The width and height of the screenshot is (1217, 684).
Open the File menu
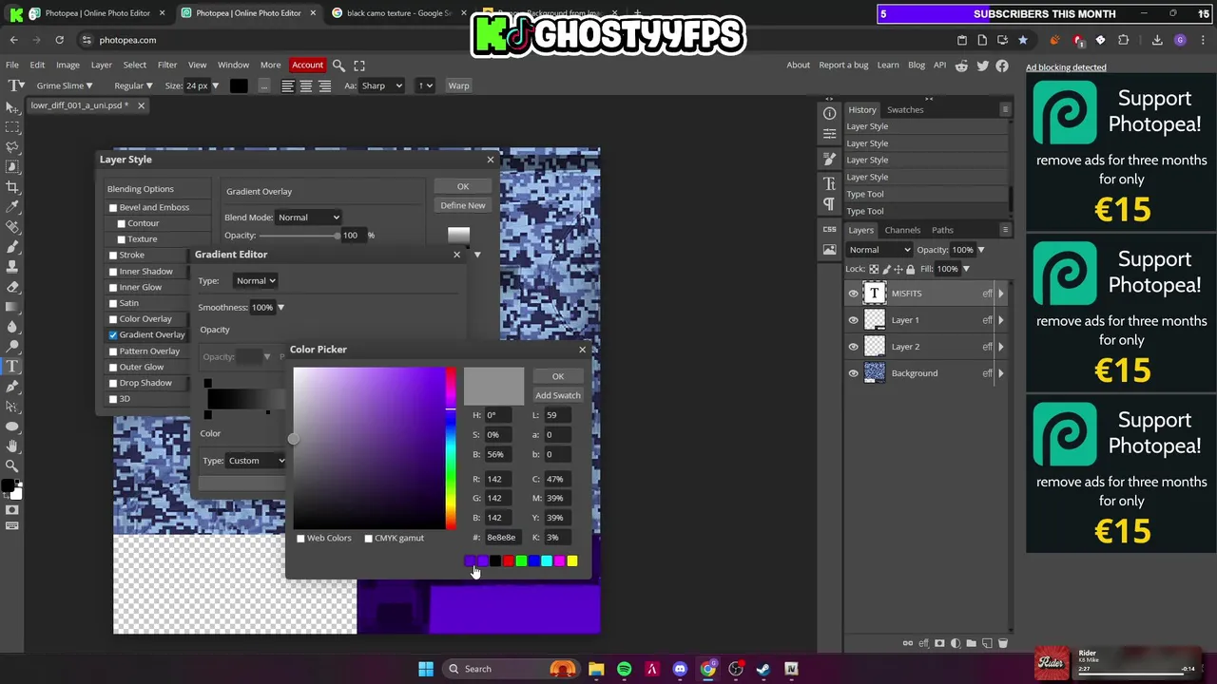(x=12, y=65)
